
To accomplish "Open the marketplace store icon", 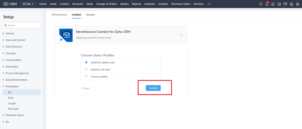I will (291, 4).
